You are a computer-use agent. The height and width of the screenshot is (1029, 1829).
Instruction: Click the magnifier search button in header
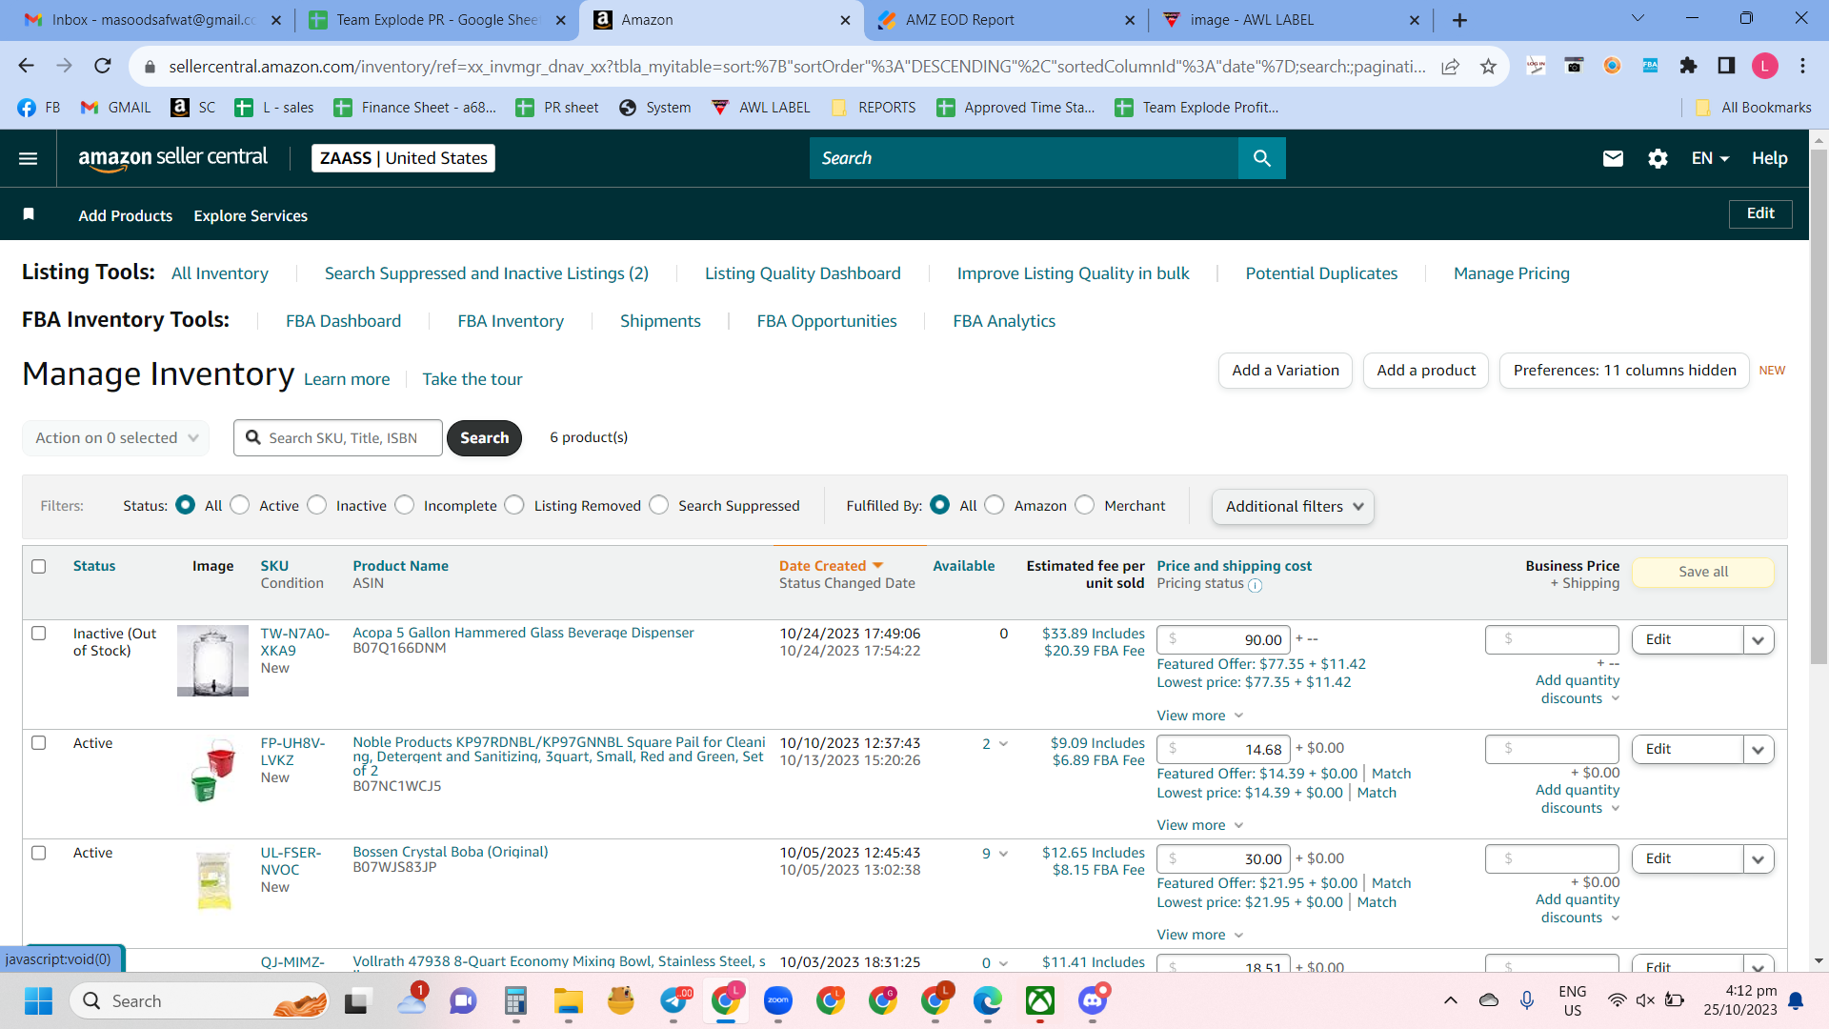tap(1261, 158)
